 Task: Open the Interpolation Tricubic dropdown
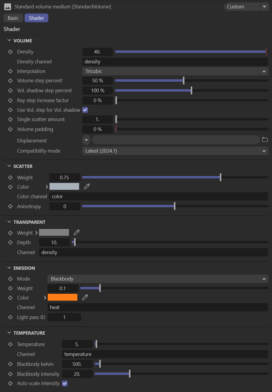(x=175, y=71)
